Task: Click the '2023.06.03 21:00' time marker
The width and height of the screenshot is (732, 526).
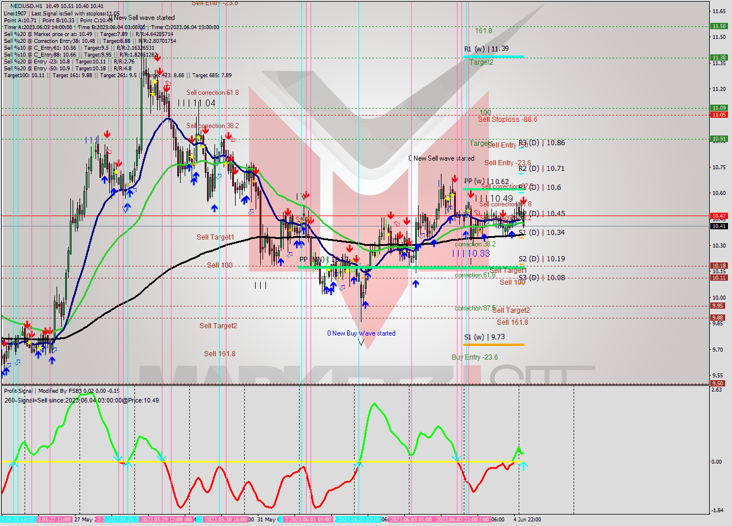Action: [458, 519]
